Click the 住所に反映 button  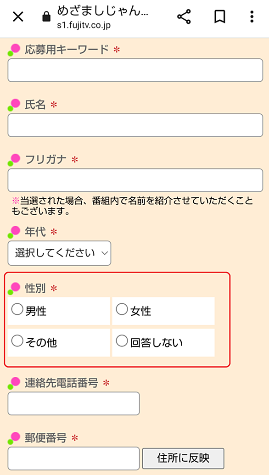tap(183, 458)
